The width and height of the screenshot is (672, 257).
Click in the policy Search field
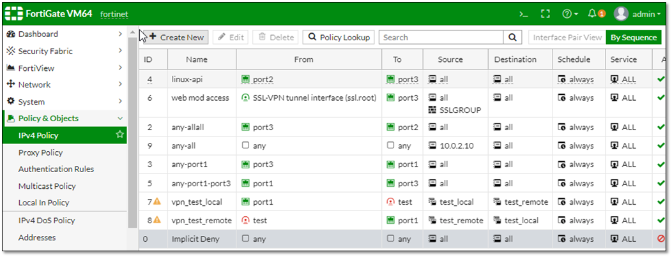click(441, 38)
